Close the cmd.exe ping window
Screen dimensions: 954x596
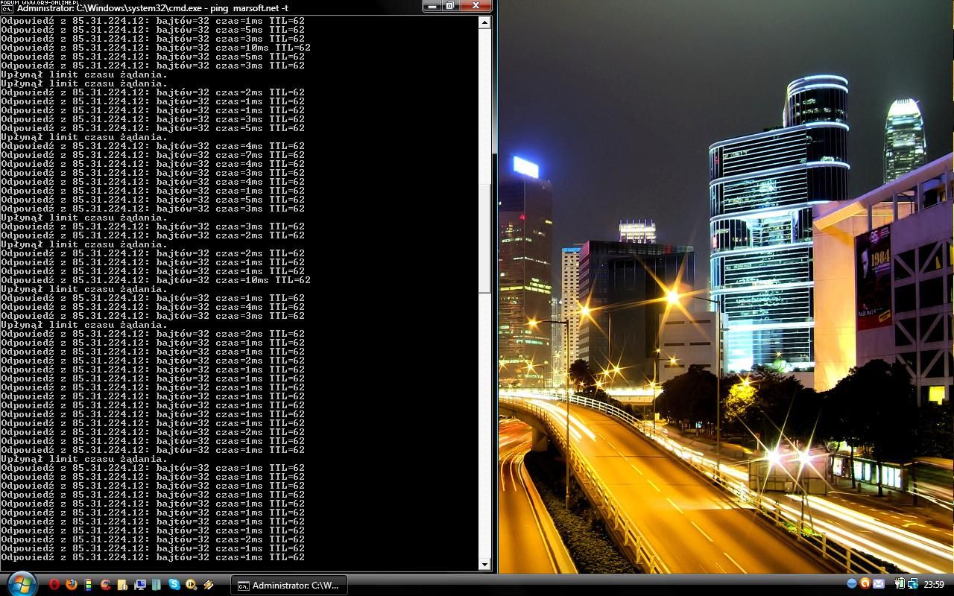click(476, 6)
